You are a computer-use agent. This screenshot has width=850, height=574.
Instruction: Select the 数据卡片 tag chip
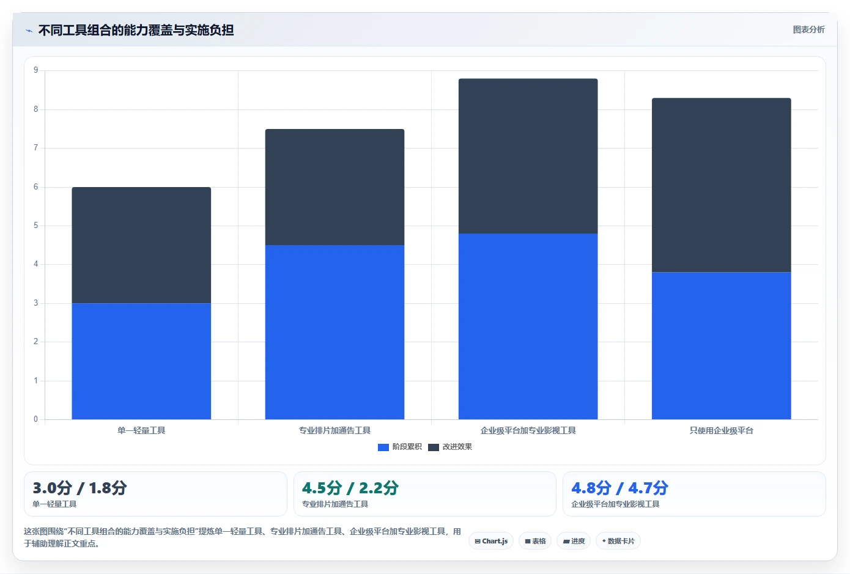coord(618,541)
